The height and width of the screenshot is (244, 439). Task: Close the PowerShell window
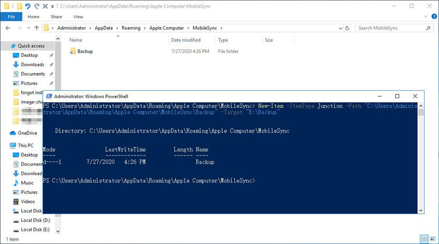coord(415,96)
